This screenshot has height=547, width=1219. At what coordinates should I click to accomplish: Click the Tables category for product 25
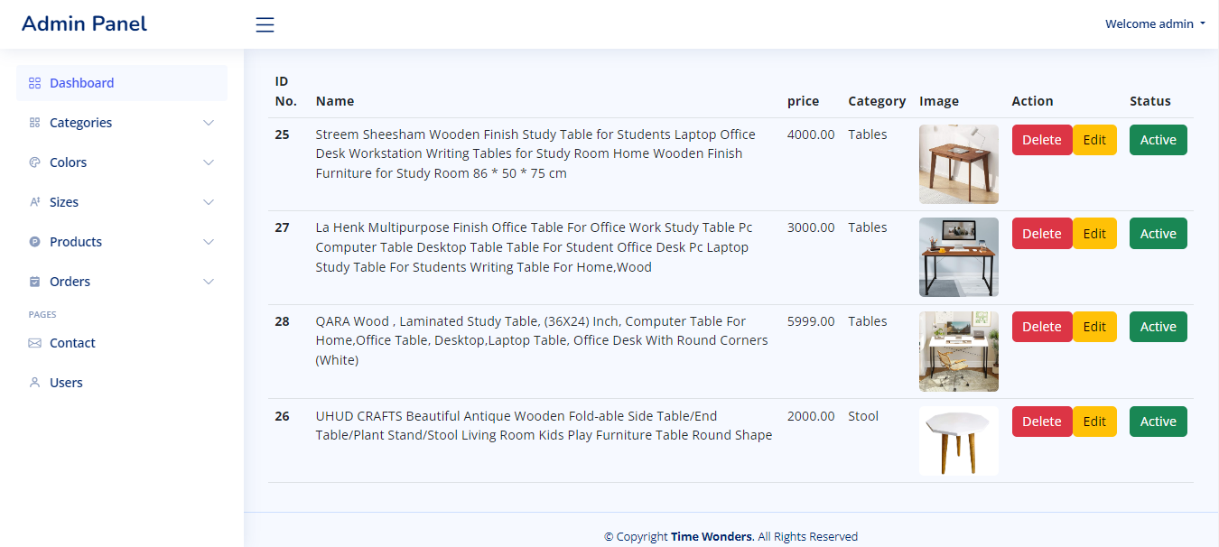868,134
